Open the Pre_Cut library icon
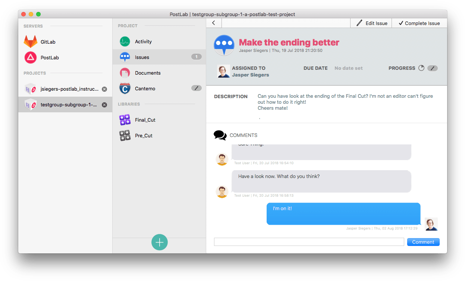Screen dimensions: 465x281 125,135
